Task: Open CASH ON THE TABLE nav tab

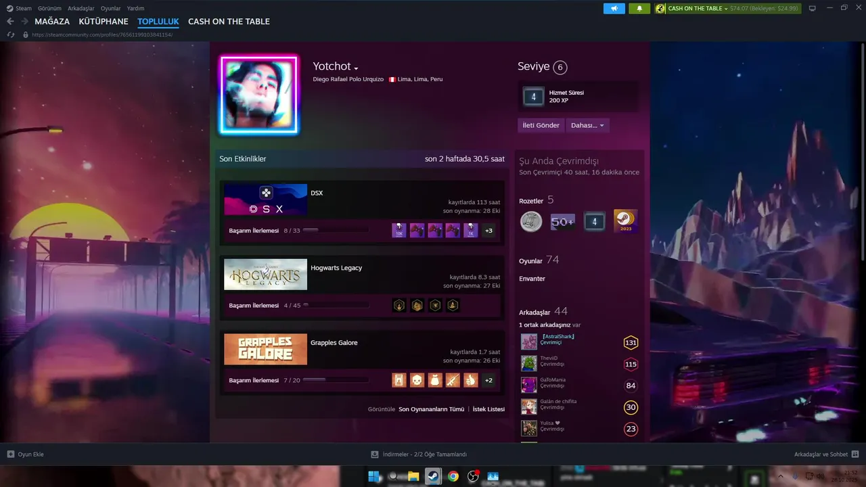Action: point(229,22)
